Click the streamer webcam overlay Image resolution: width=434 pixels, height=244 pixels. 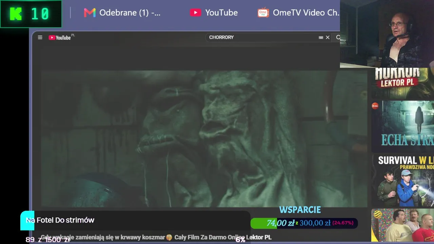click(x=387, y=34)
